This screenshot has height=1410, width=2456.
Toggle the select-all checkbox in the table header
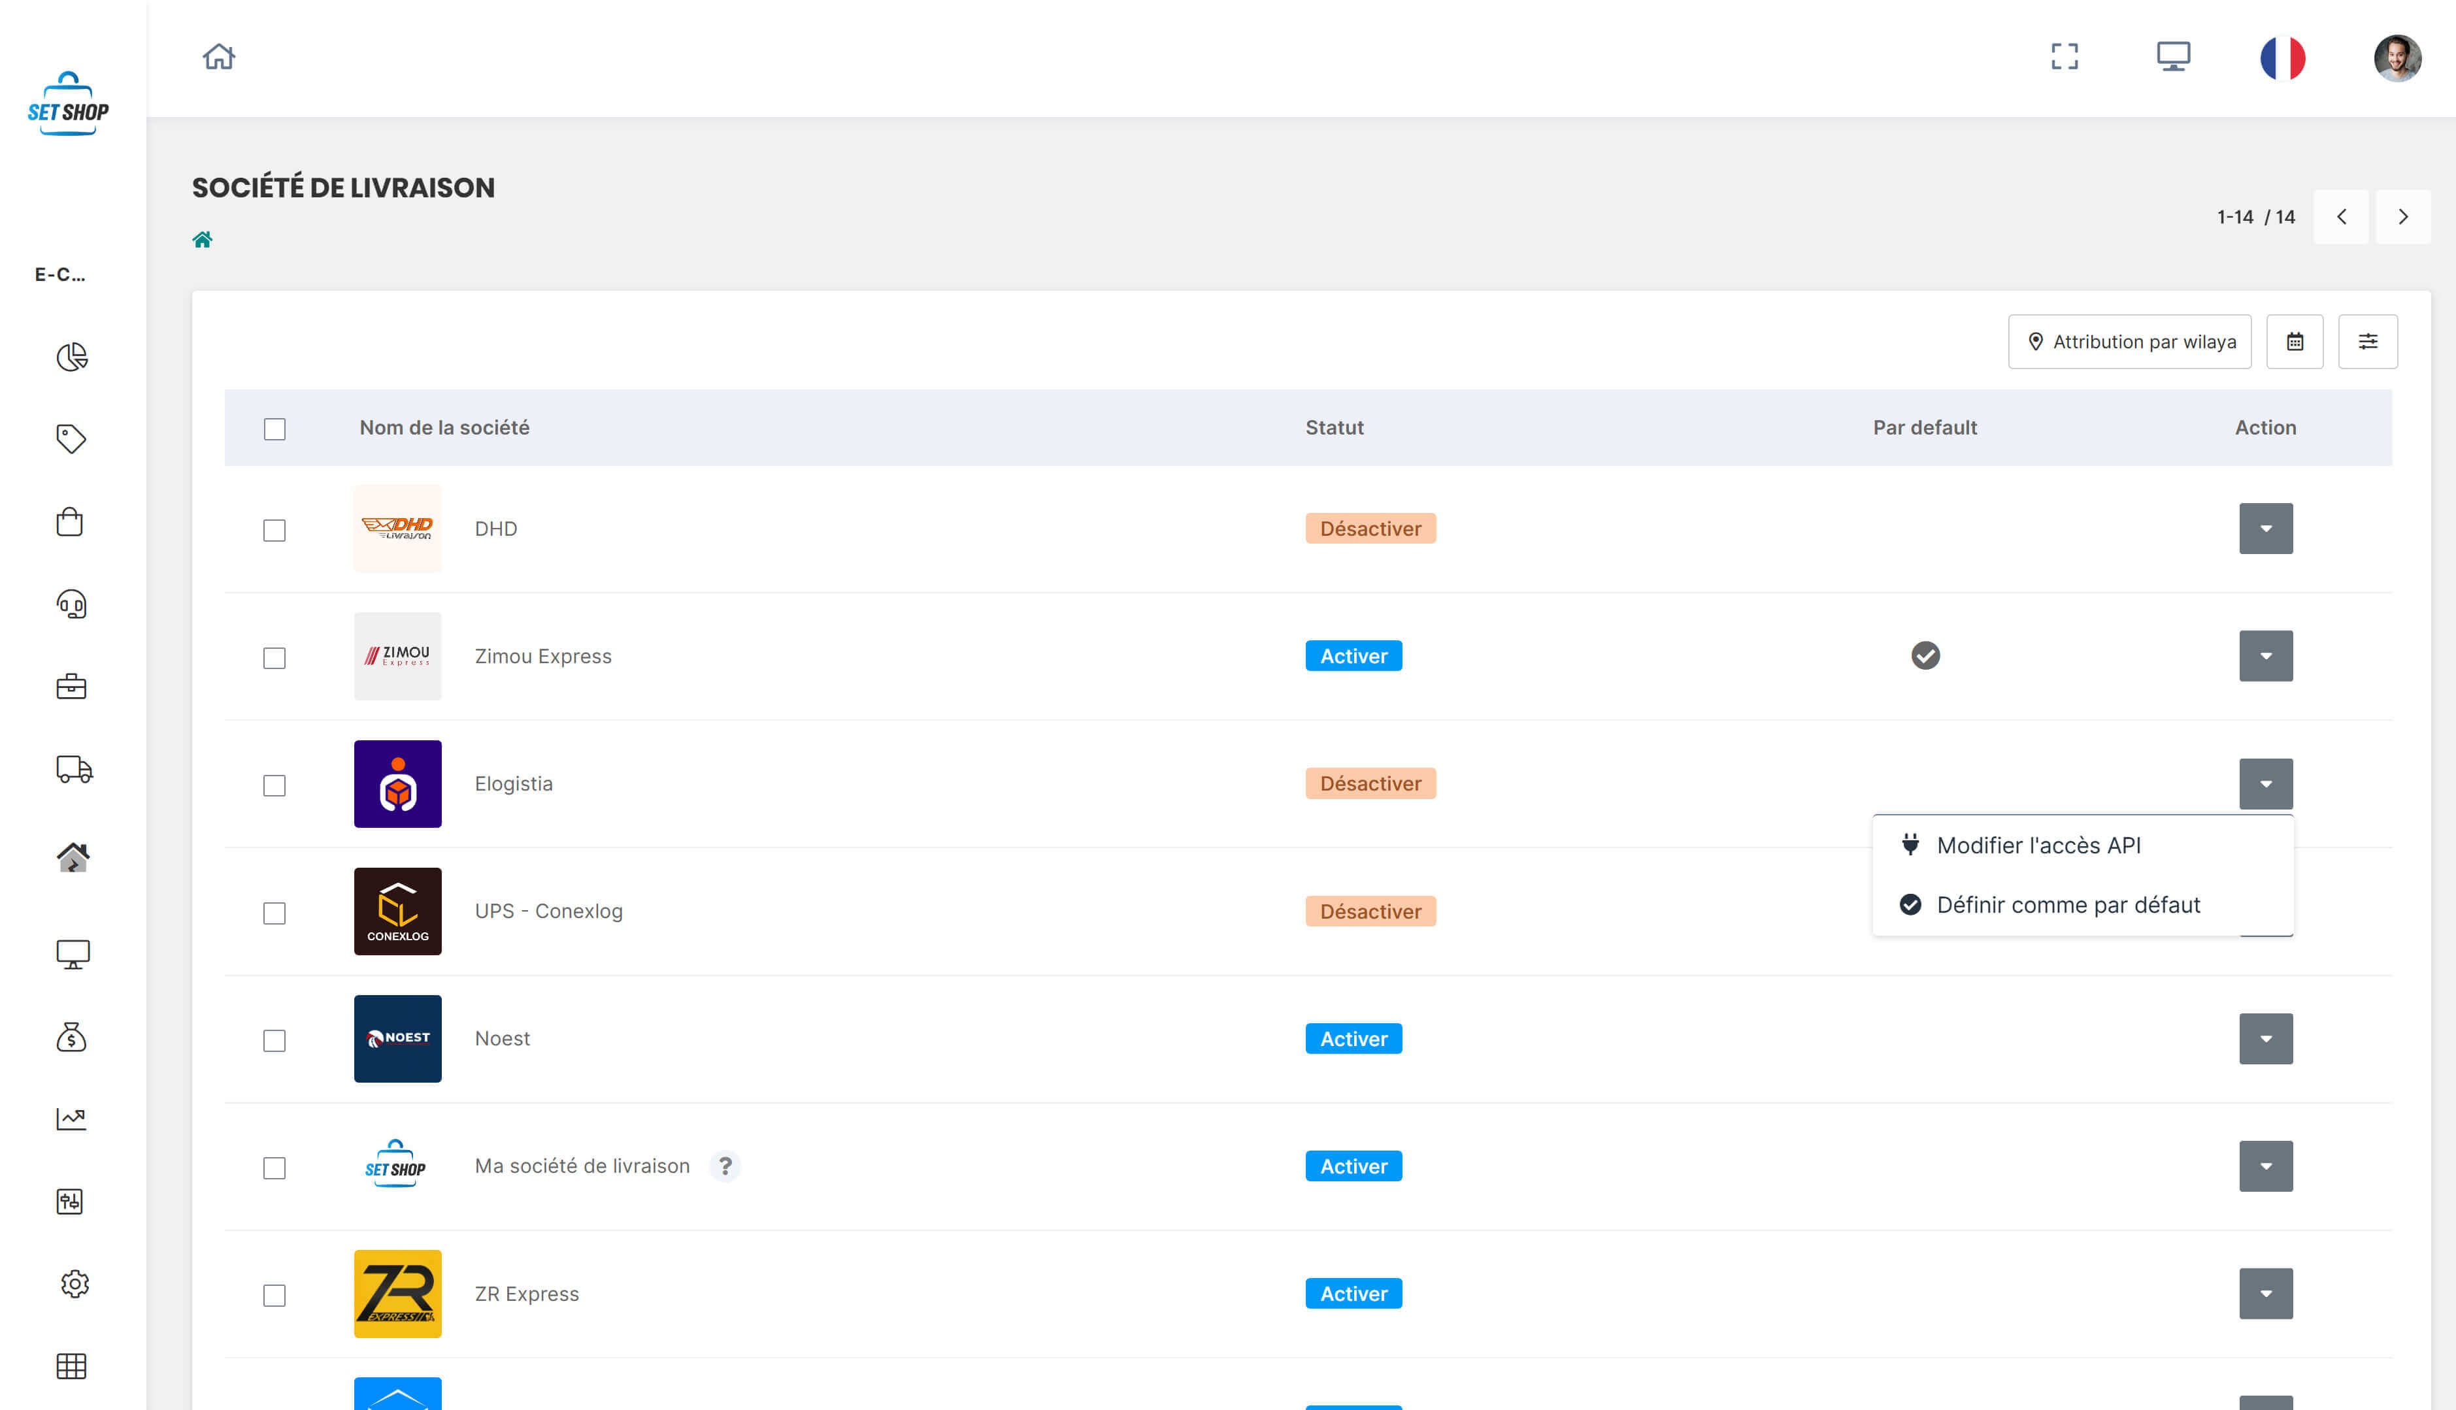(x=274, y=428)
